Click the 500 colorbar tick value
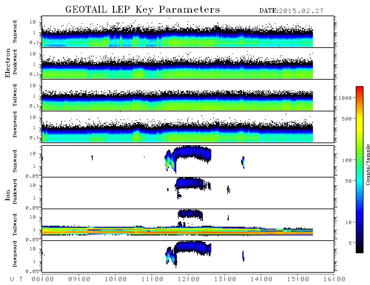The image size is (370, 285). coord(347,119)
